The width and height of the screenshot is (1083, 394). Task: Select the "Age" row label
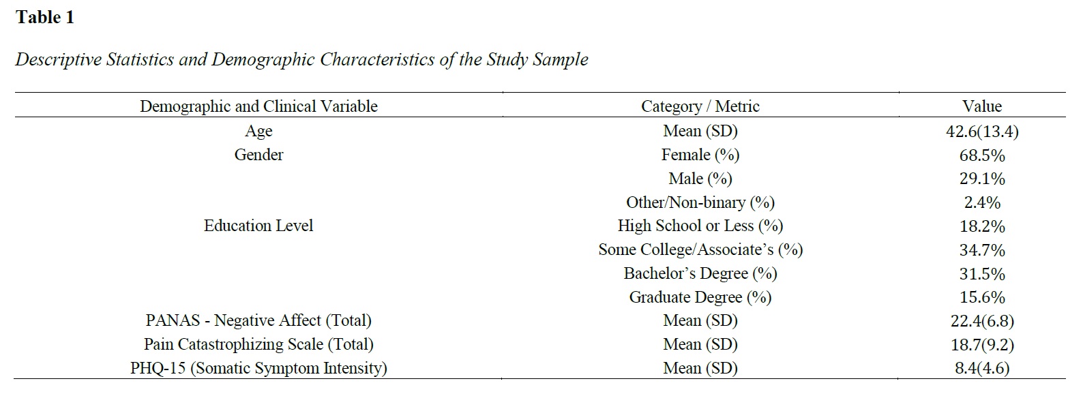pyautogui.click(x=258, y=131)
